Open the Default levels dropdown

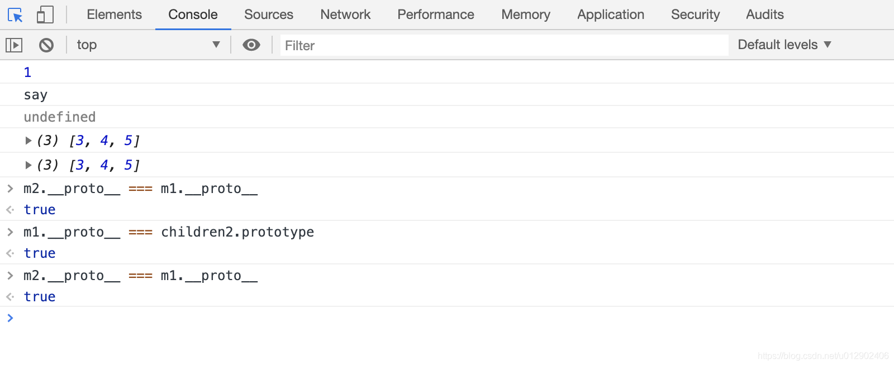click(784, 45)
